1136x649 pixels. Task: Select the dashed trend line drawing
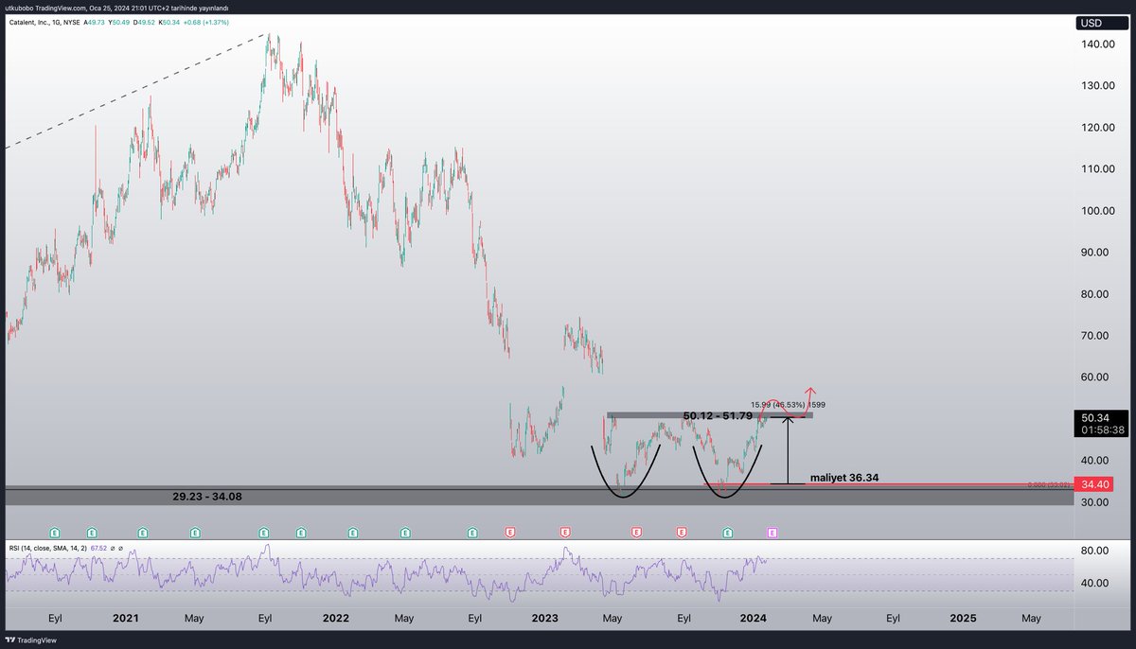coord(137,91)
